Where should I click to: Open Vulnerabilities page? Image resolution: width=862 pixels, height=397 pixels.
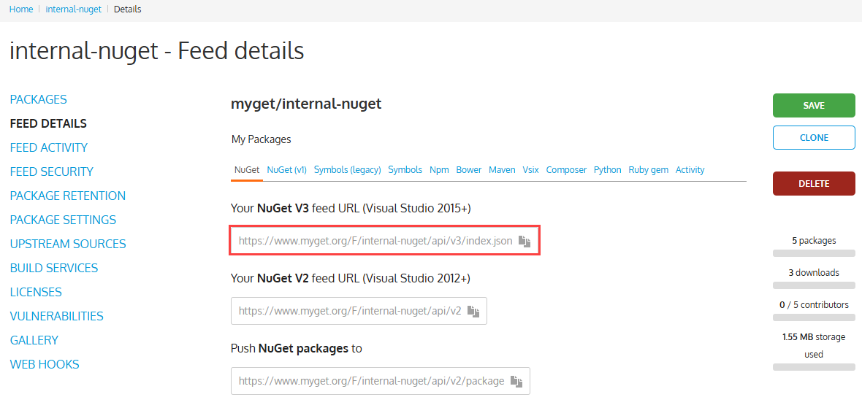click(57, 316)
